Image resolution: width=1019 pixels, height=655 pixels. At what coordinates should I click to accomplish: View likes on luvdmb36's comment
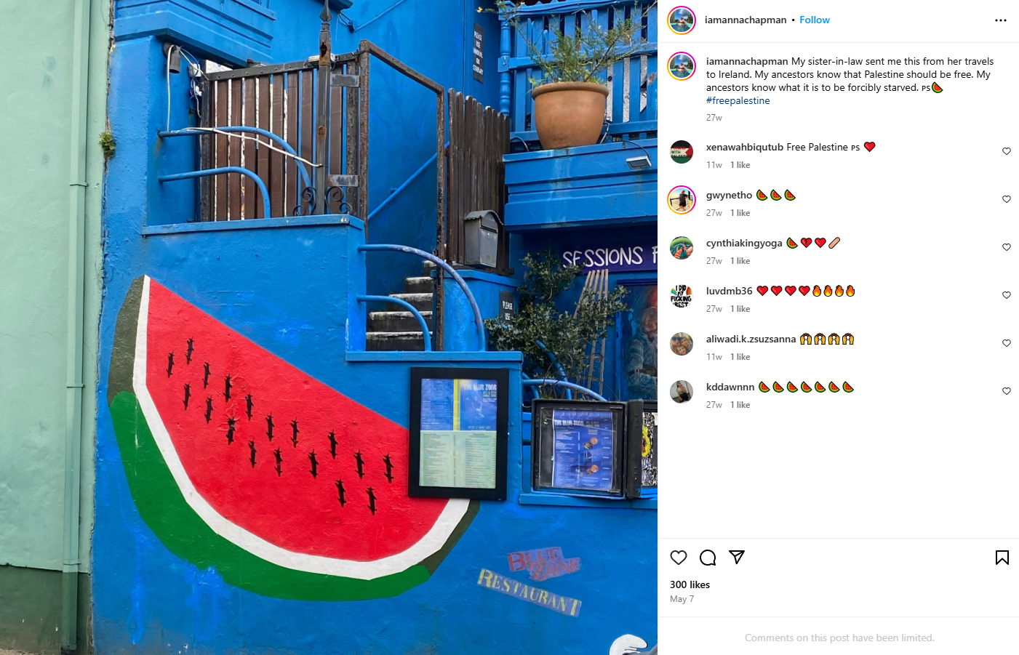click(x=740, y=309)
